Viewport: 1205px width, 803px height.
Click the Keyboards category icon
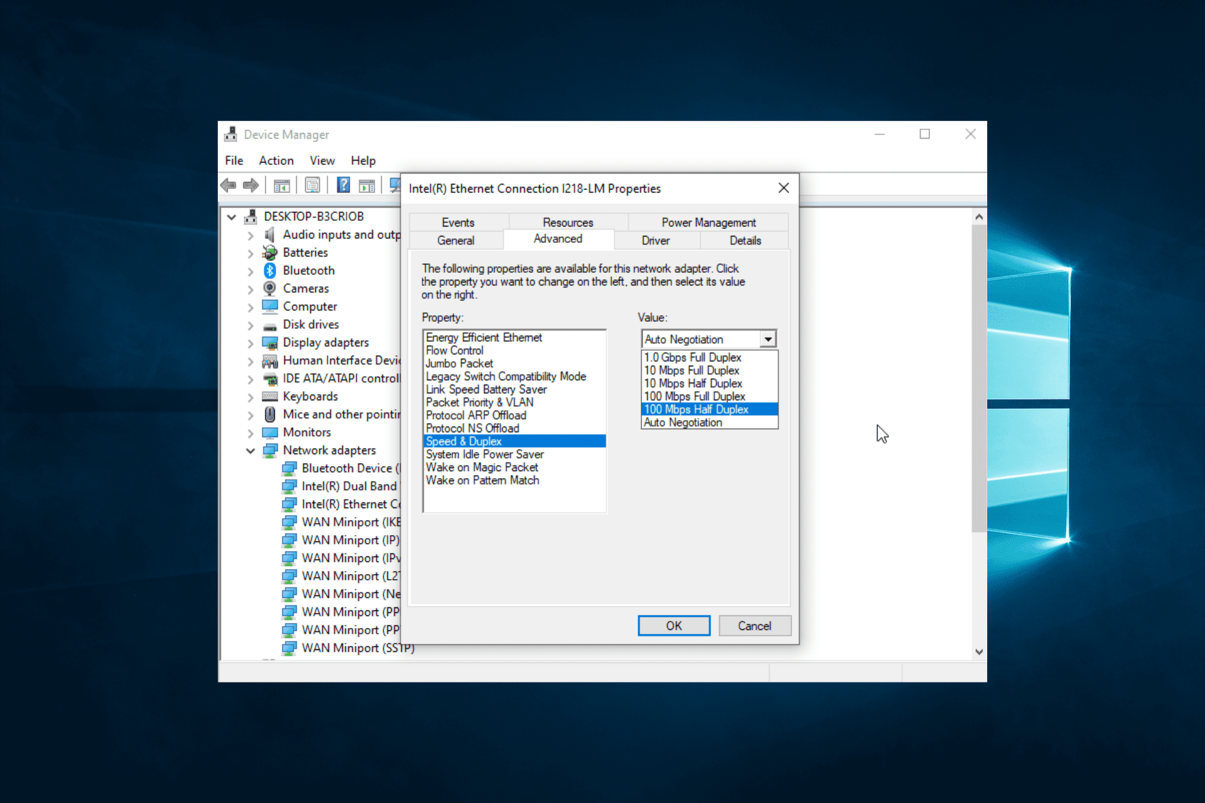(270, 396)
